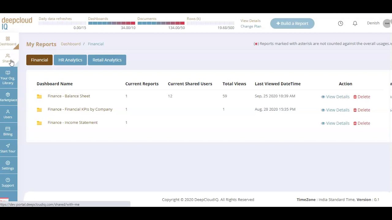This screenshot has height=220, width=392.
Task: Open the Shared sidebar item
Action: [8, 58]
